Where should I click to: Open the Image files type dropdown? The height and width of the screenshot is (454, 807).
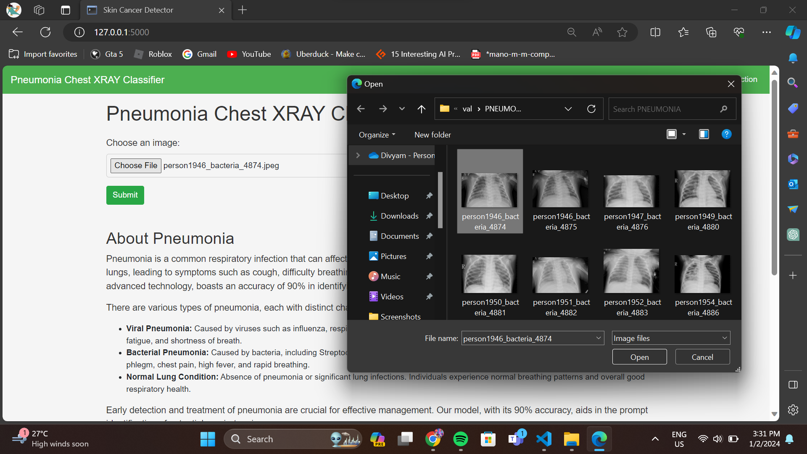(671, 338)
